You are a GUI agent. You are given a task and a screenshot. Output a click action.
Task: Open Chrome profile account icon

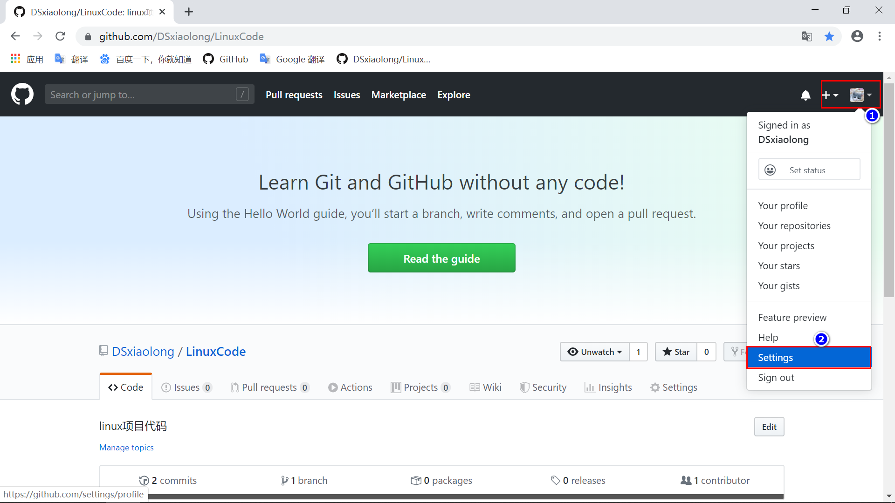(857, 36)
